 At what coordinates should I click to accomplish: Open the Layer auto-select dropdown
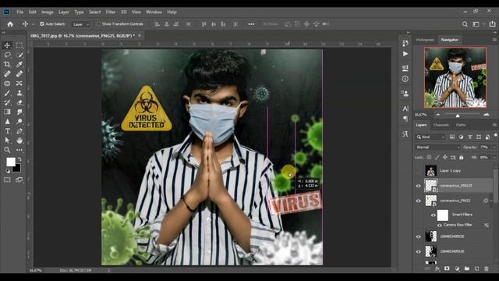(81, 24)
